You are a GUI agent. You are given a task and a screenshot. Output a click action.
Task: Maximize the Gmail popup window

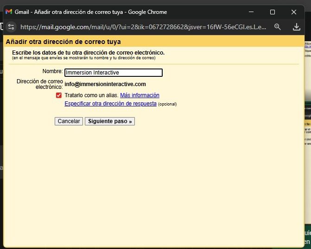tap(273, 12)
